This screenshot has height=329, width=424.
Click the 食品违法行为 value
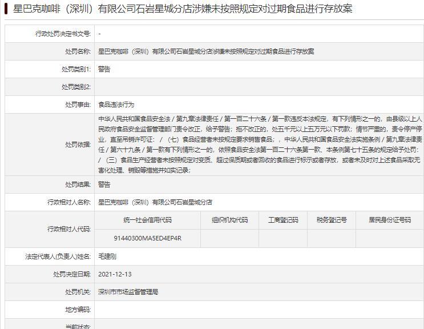click(116, 105)
